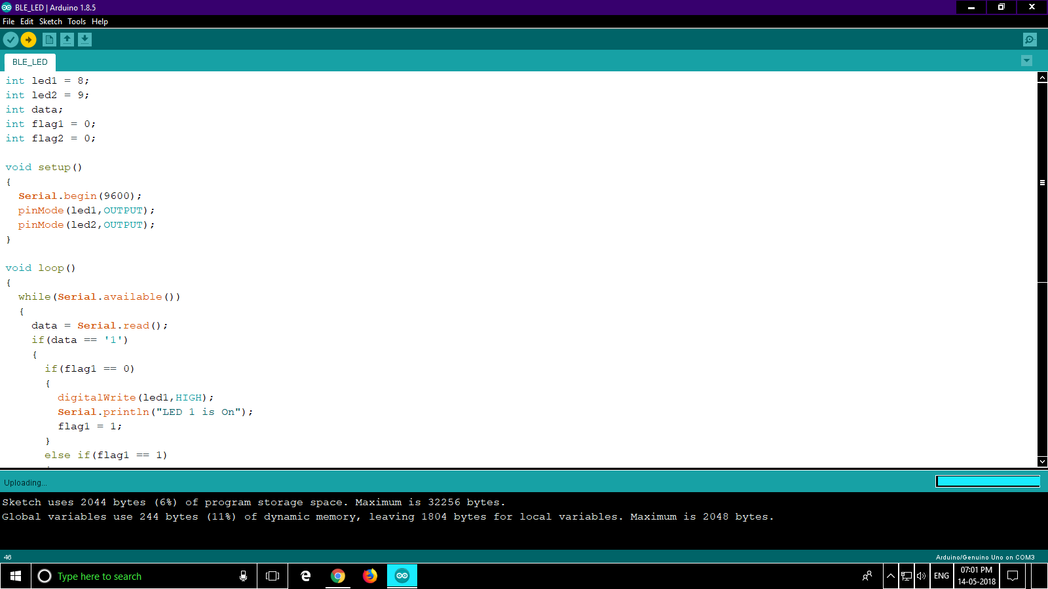
Task: Click the Upload arrow button
Action: pyautogui.click(x=28, y=40)
